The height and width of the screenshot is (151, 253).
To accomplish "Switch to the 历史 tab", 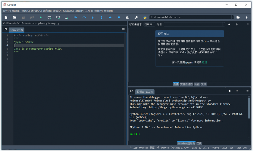I will pos(199,143).
